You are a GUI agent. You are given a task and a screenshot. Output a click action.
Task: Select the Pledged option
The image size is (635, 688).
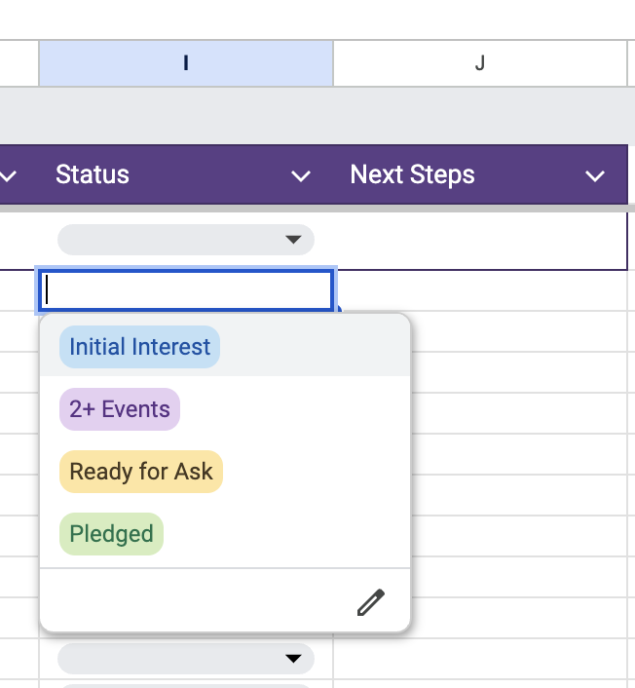[111, 534]
